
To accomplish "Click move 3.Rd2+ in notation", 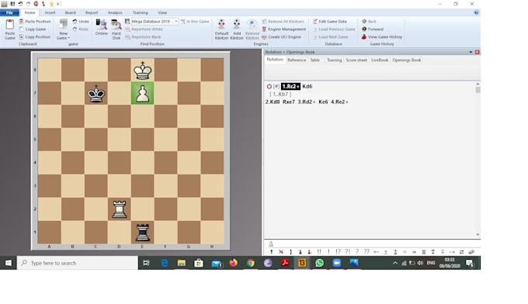I will pyautogui.click(x=307, y=102).
